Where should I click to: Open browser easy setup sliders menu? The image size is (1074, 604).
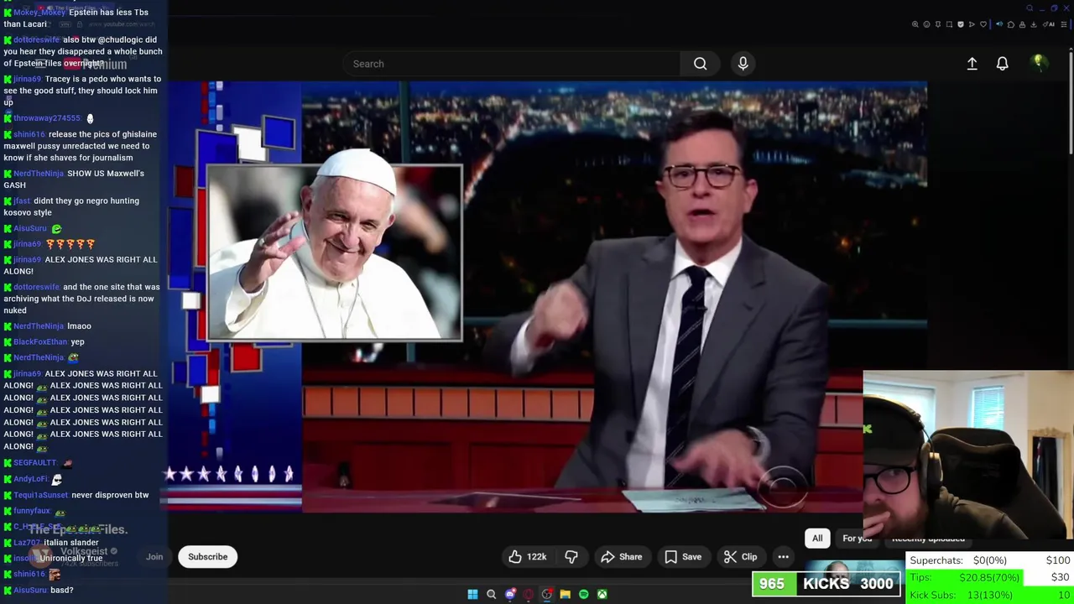coord(1064,24)
